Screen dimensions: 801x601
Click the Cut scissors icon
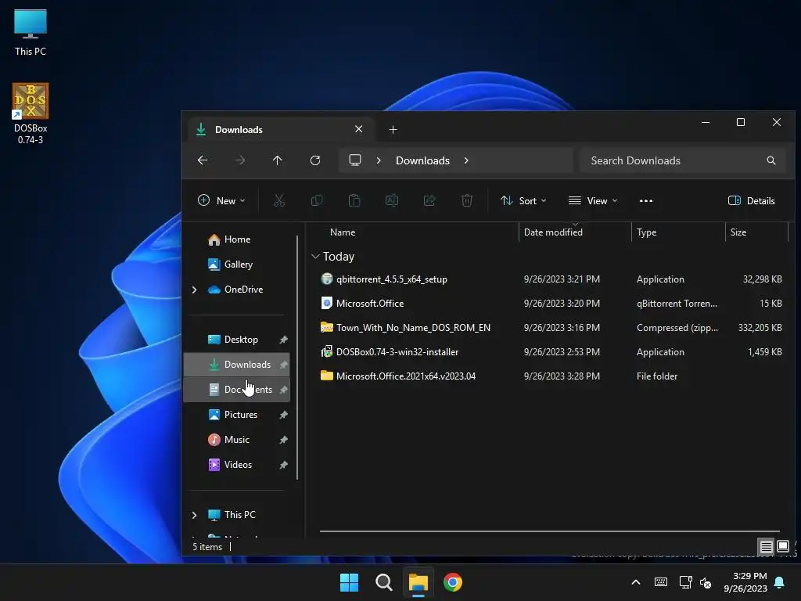tap(279, 201)
